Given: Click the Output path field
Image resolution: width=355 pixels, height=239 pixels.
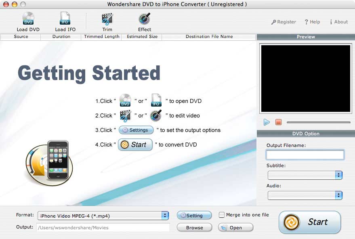Looking at the screenshot, I should 103,227.
